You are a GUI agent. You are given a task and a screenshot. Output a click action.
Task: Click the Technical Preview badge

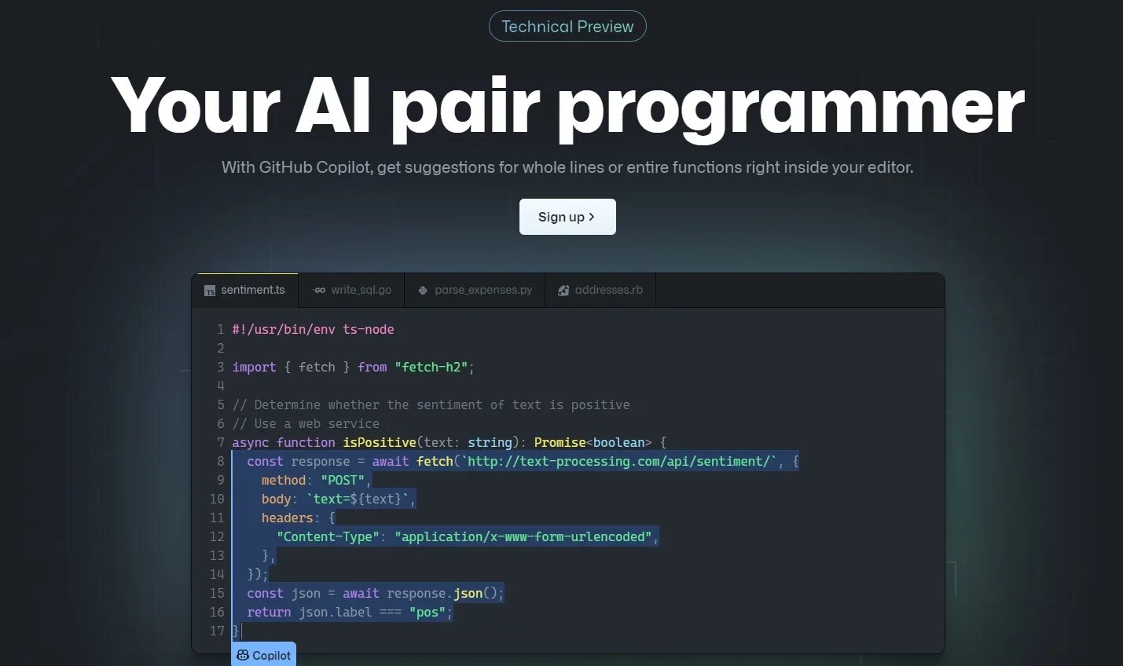567,26
